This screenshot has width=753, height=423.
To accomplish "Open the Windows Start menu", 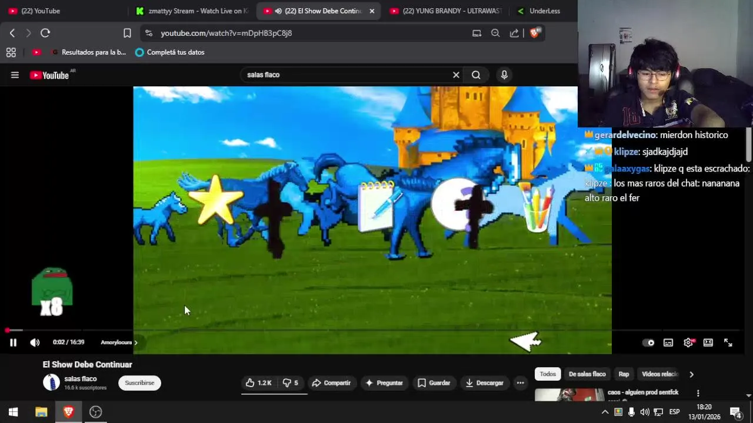I will click(13, 412).
